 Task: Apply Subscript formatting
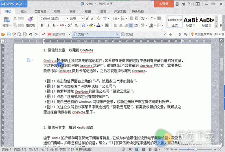tap(76, 26)
